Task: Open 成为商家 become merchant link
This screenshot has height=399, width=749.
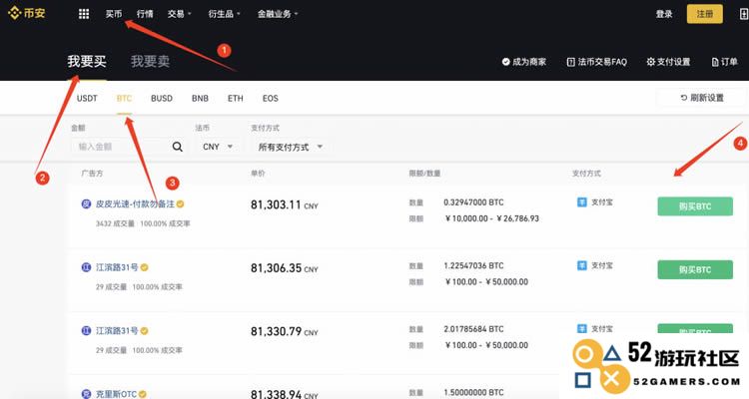Action: (x=524, y=62)
